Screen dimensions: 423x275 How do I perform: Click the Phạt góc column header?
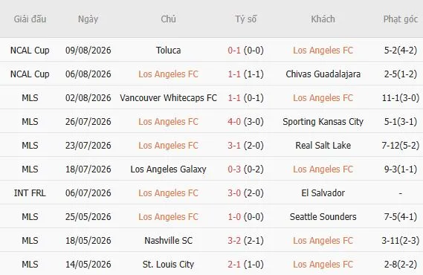pyautogui.click(x=401, y=19)
